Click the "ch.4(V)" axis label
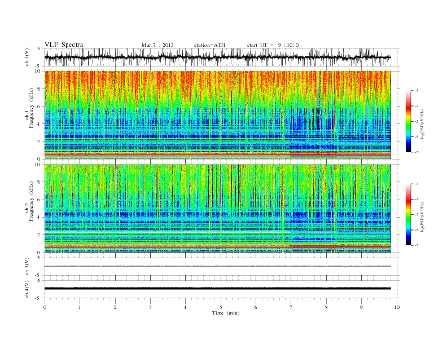 pos(27,289)
